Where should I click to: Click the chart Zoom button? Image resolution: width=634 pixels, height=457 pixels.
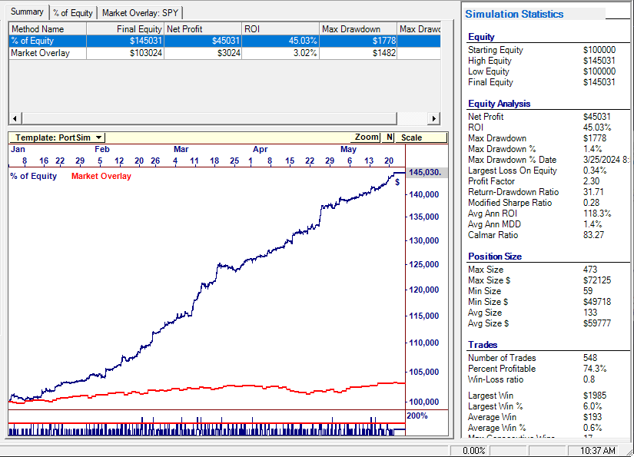[367, 137]
